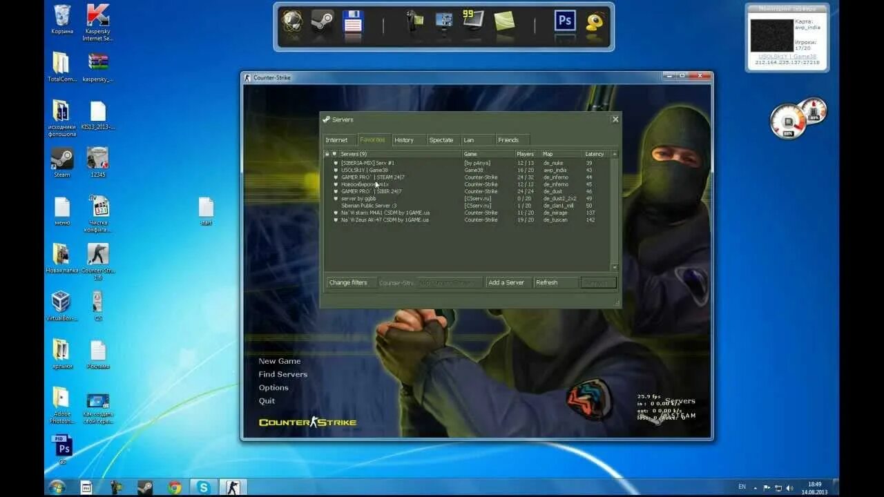The image size is (884, 497).
Task: Click the greyed-out Connect button
Action: point(598,282)
